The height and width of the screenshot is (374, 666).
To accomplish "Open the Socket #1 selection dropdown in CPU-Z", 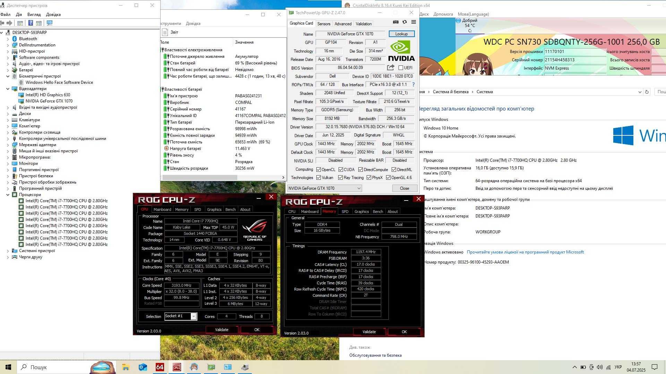I will coord(194,316).
